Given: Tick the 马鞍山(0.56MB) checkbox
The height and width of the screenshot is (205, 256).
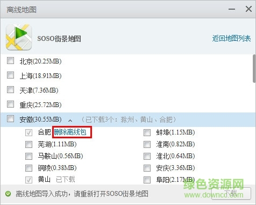Looking at the screenshot, I should coord(29,156).
